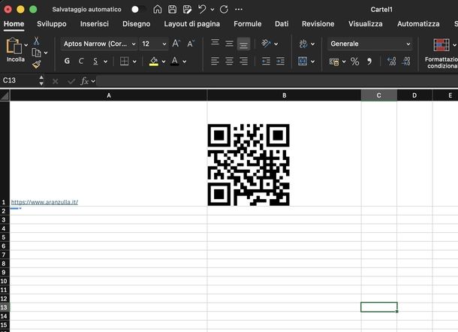Open Formattazione condizionale button

click(441, 53)
